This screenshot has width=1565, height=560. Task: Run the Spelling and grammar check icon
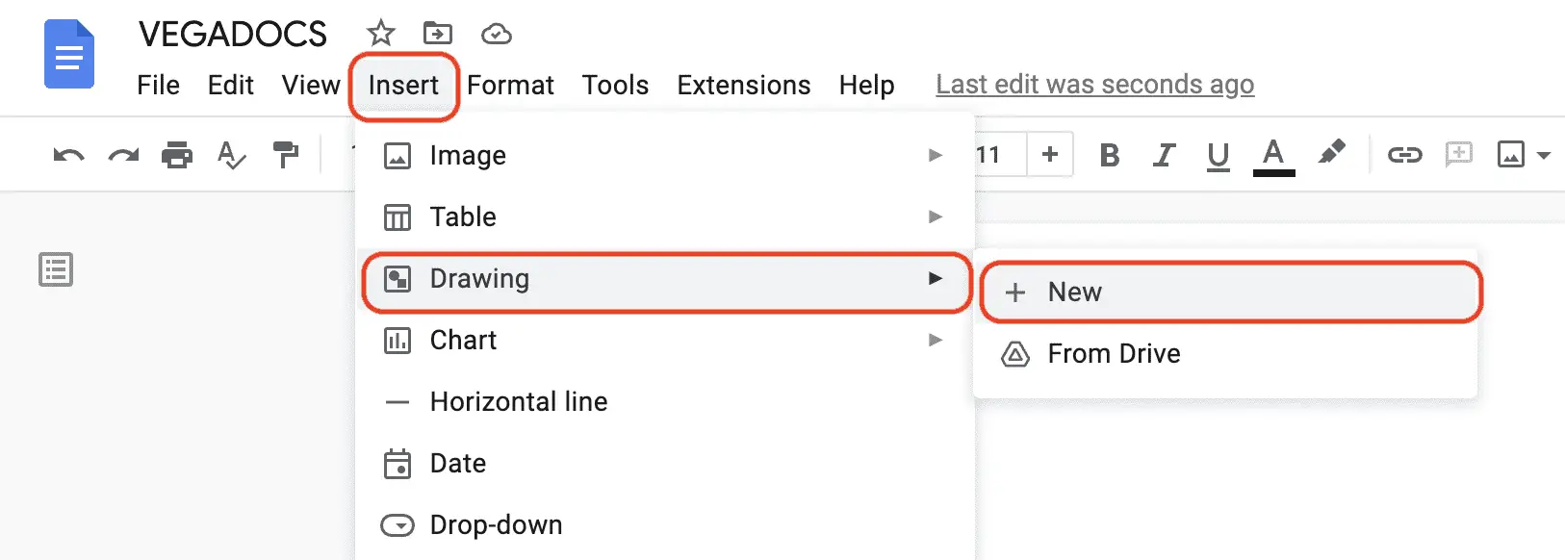click(231, 154)
